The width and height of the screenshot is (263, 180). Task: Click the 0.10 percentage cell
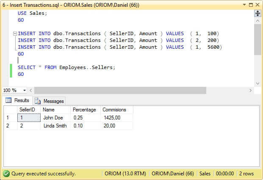[x=86, y=126]
